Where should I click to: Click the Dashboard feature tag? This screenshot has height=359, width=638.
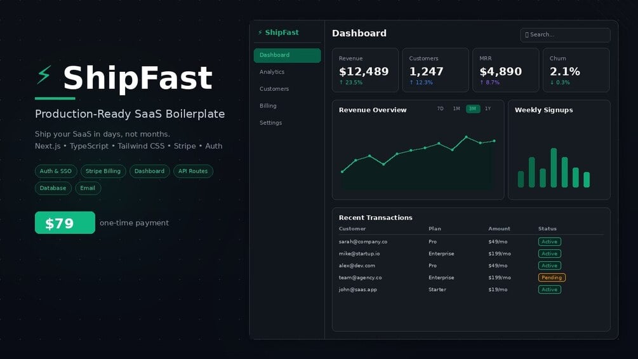(x=150, y=172)
